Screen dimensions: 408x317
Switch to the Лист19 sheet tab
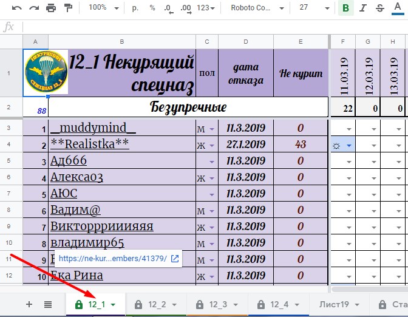(335, 304)
